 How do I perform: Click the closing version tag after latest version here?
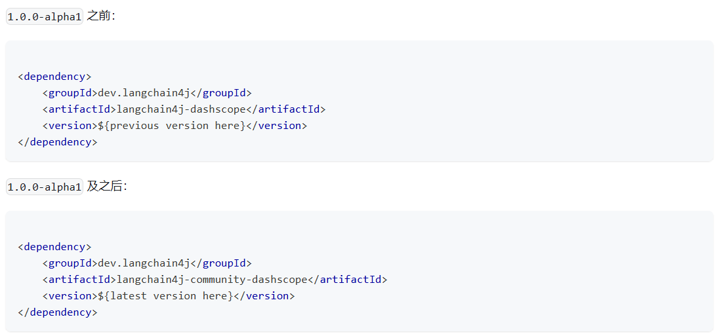point(264,296)
